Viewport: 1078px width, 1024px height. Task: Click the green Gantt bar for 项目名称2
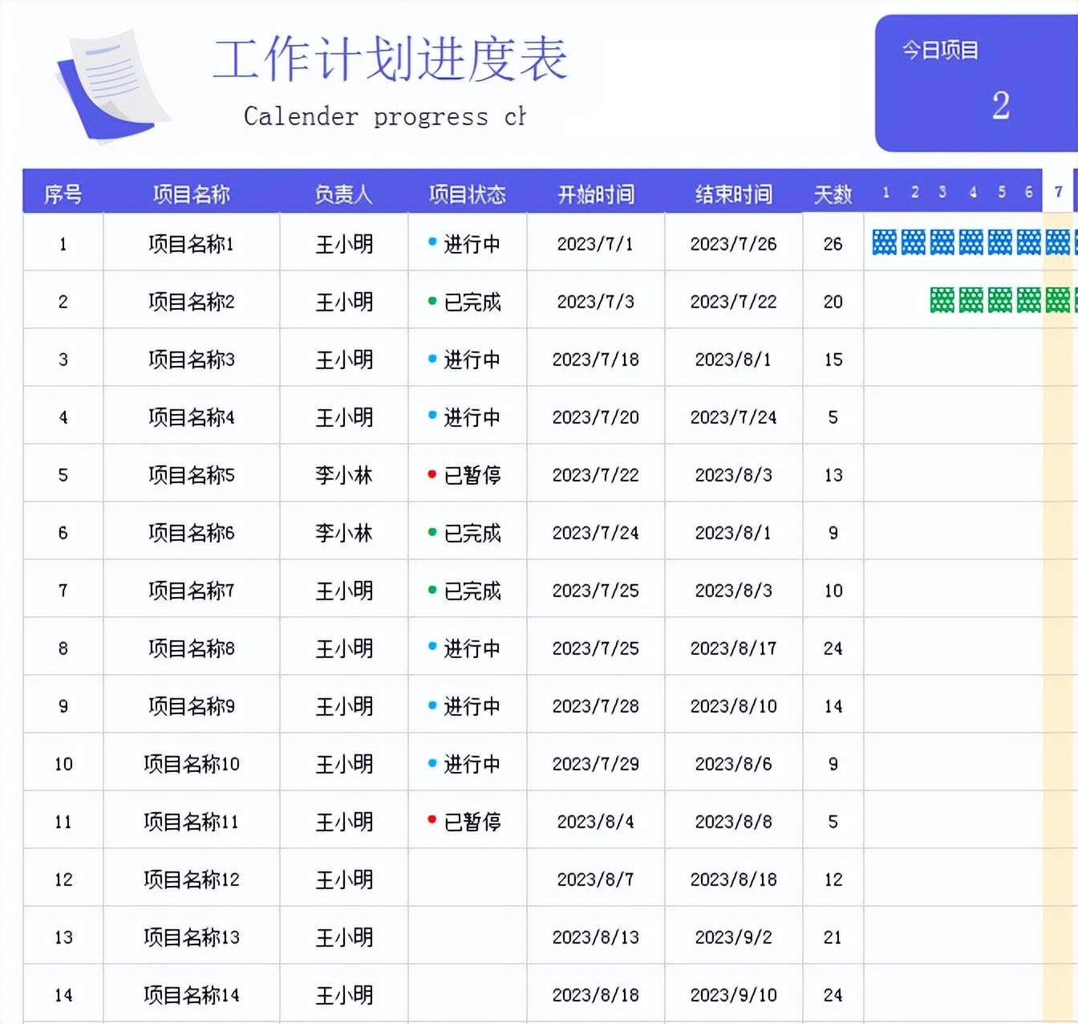point(1003,300)
